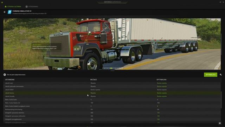The height and width of the screenshot is (127, 225).
Task: Switch to the Sterowniki tab
Action: [32, 7]
